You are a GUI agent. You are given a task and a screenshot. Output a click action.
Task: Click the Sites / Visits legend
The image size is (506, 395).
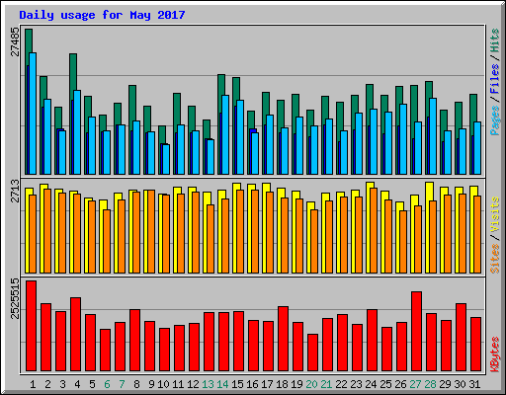point(495,235)
